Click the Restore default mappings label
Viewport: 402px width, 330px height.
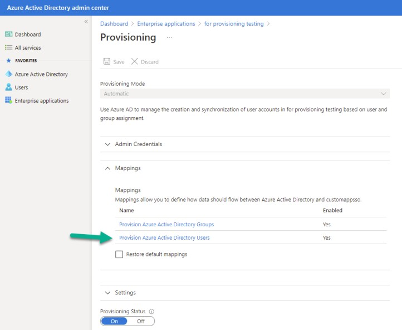coord(156,254)
